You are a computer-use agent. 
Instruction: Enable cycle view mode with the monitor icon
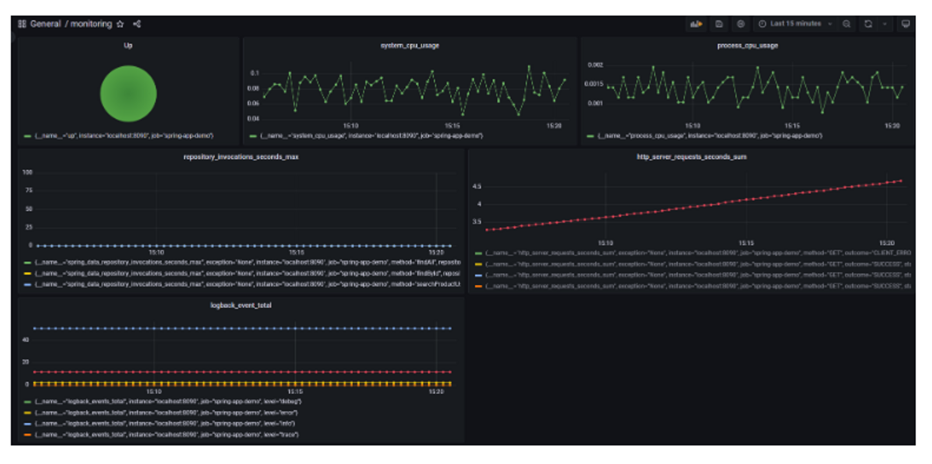pyautogui.click(x=906, y=24)
